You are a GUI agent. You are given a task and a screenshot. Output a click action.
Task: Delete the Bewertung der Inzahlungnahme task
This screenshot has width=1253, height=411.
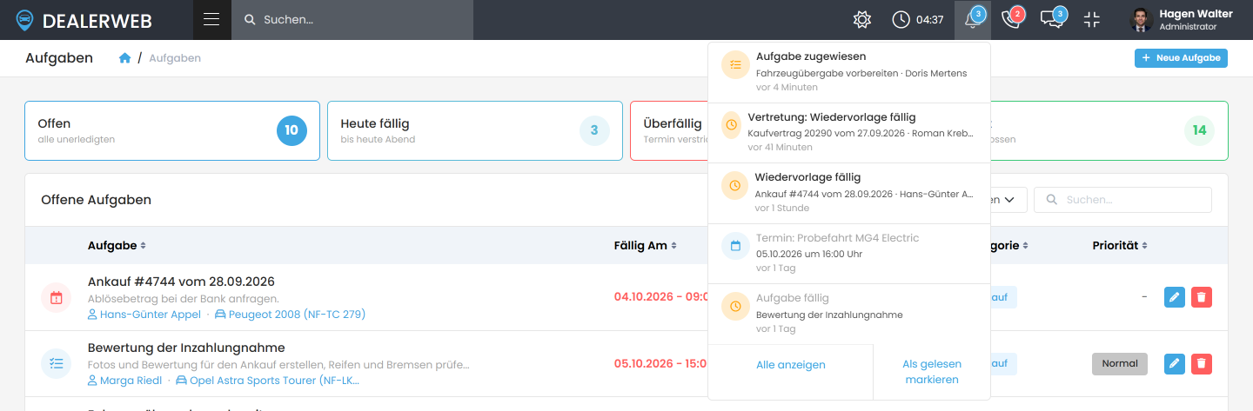[1202, 363]
